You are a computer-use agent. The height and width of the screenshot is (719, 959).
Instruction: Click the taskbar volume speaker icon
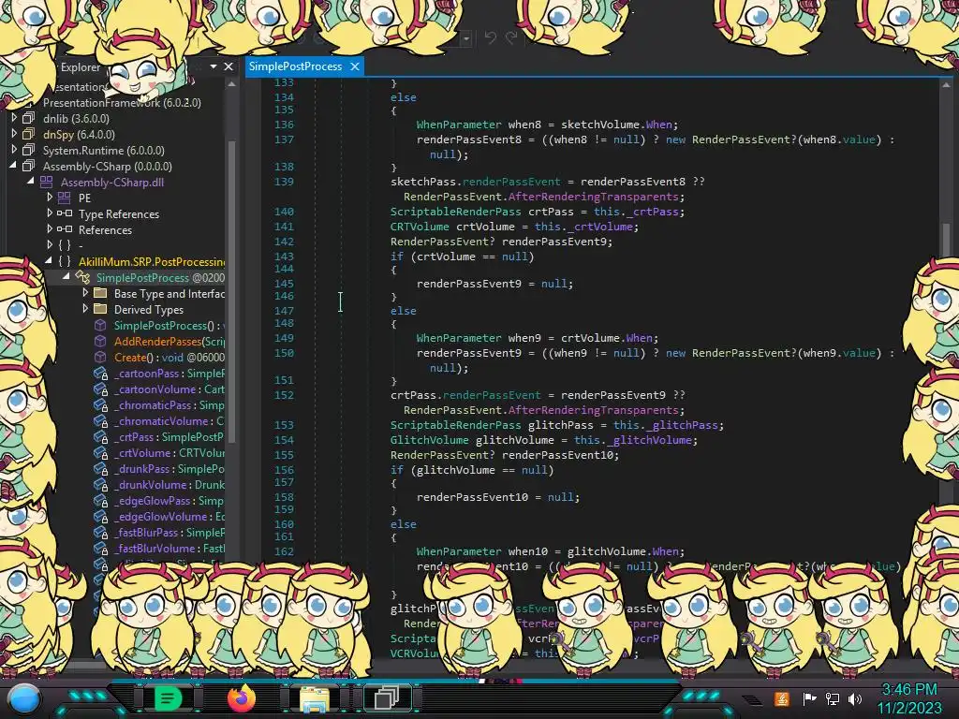(x=855, y=698)
